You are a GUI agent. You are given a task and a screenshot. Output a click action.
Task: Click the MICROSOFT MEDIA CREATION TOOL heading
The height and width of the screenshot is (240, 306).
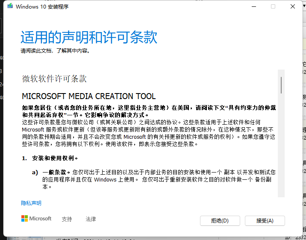[88, 96]
